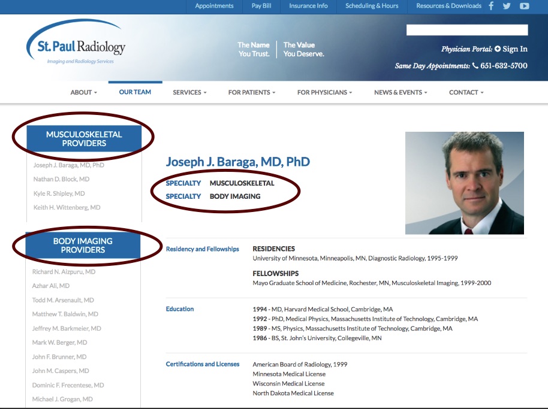The width and height of the screenshot is (548, 409).
Task: Open the For Patients dropdown
Action: tap(251, 93)
